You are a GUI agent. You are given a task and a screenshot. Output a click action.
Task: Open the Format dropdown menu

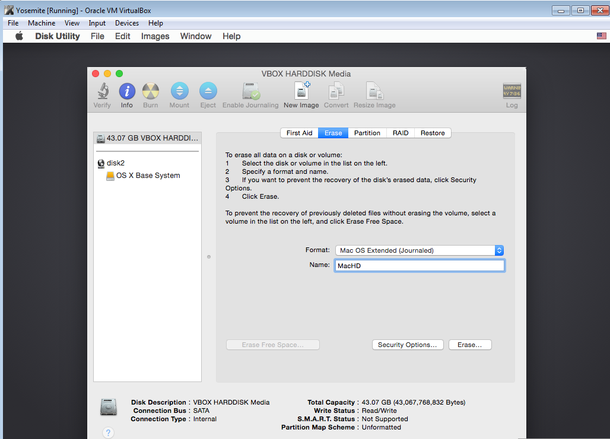tap(420, 250)
